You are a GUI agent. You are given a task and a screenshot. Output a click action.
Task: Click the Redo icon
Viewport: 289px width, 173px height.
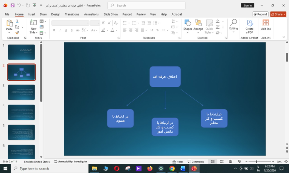(28, 5)
